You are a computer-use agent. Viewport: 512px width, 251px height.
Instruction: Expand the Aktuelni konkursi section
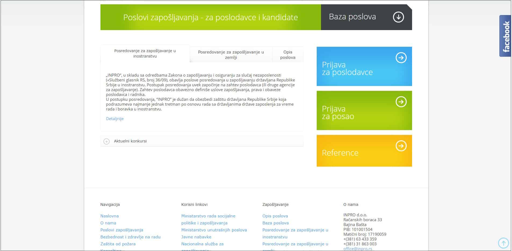tap(130, 141)
